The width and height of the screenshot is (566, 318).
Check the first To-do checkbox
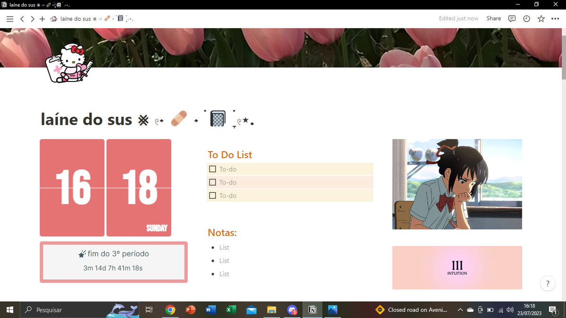tap(212, 169)
